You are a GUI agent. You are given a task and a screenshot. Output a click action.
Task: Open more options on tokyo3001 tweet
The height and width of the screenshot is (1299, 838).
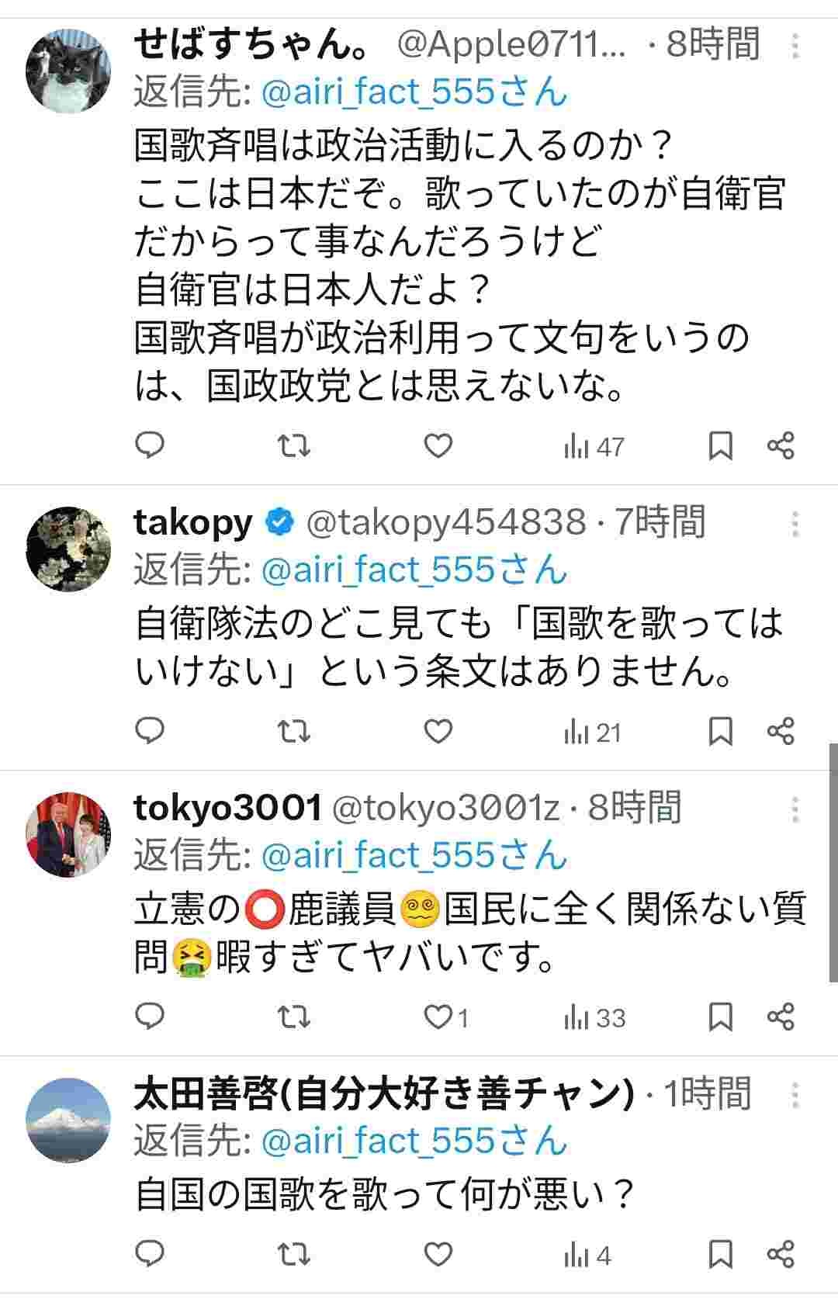tap(795, 809)
